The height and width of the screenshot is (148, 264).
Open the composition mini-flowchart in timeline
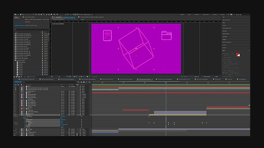(78, 82)
